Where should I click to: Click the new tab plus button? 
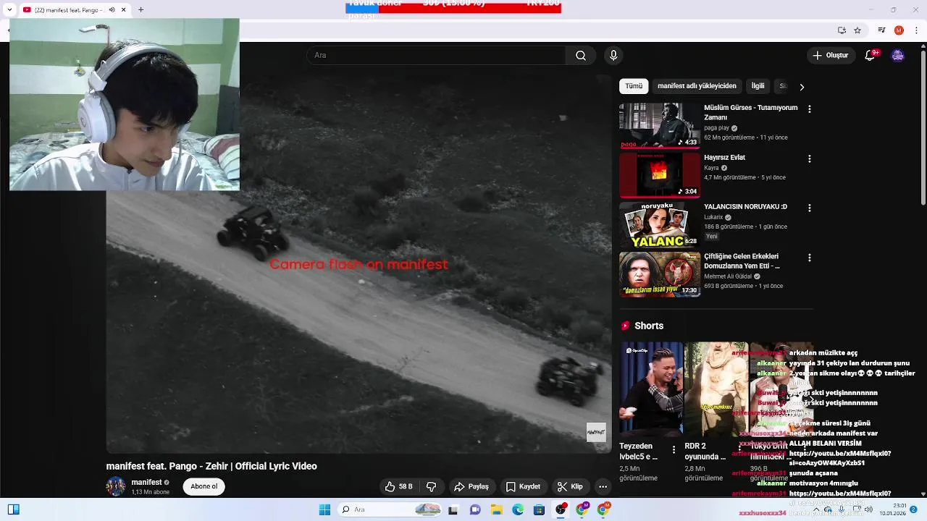click(x=140, y=9)
